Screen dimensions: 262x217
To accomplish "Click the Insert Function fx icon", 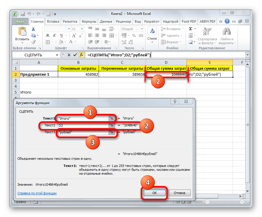I will (x=81, y=55).
